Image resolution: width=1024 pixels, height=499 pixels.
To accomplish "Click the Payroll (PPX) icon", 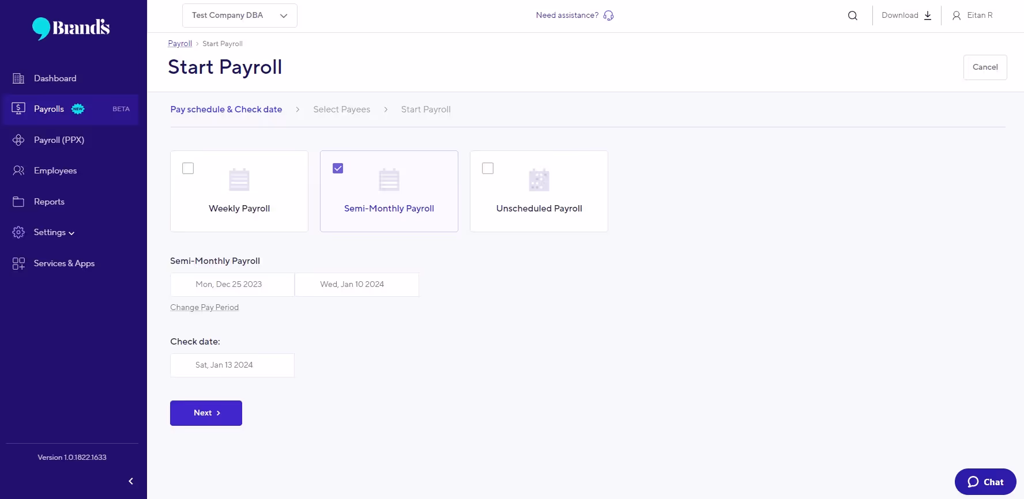I will click(18, 140).
